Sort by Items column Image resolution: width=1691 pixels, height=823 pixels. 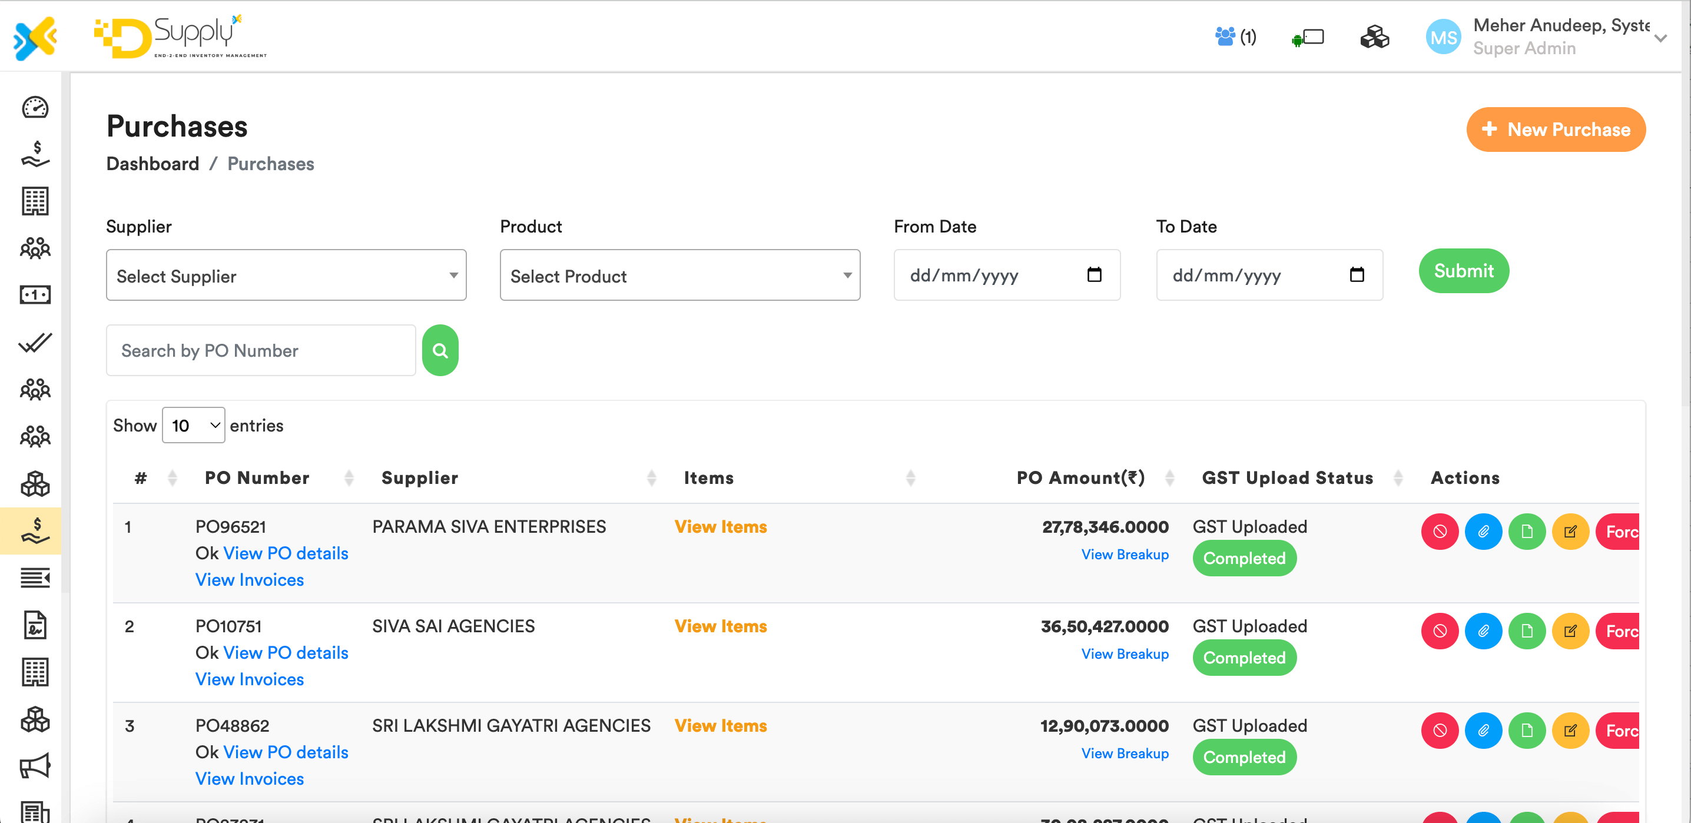(x=910, y=478)
